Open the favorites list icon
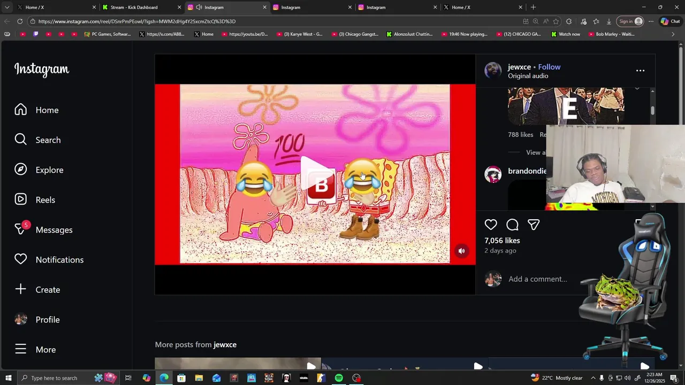The image size is (685, 385). tap(596, 21)
